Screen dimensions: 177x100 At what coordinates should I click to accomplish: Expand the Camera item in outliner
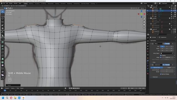151,9
